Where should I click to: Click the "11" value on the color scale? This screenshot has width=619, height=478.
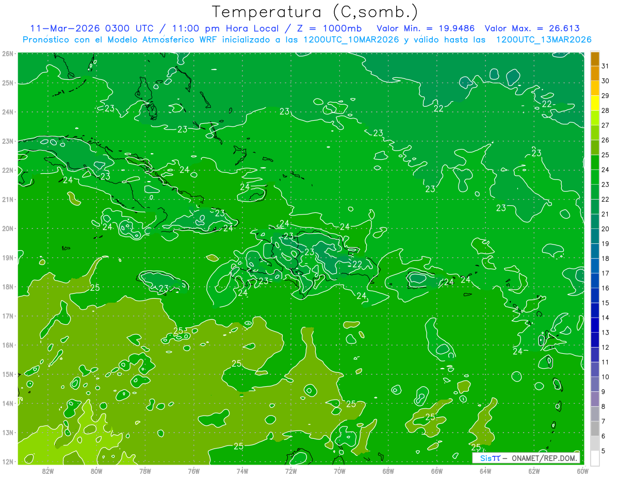(x=605, y=362)
